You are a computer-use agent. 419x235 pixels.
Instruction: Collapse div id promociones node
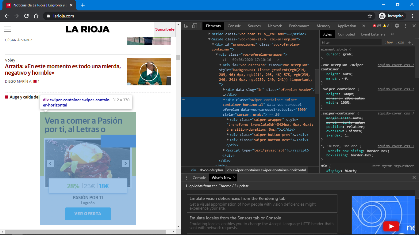click(x=213, y=44)
